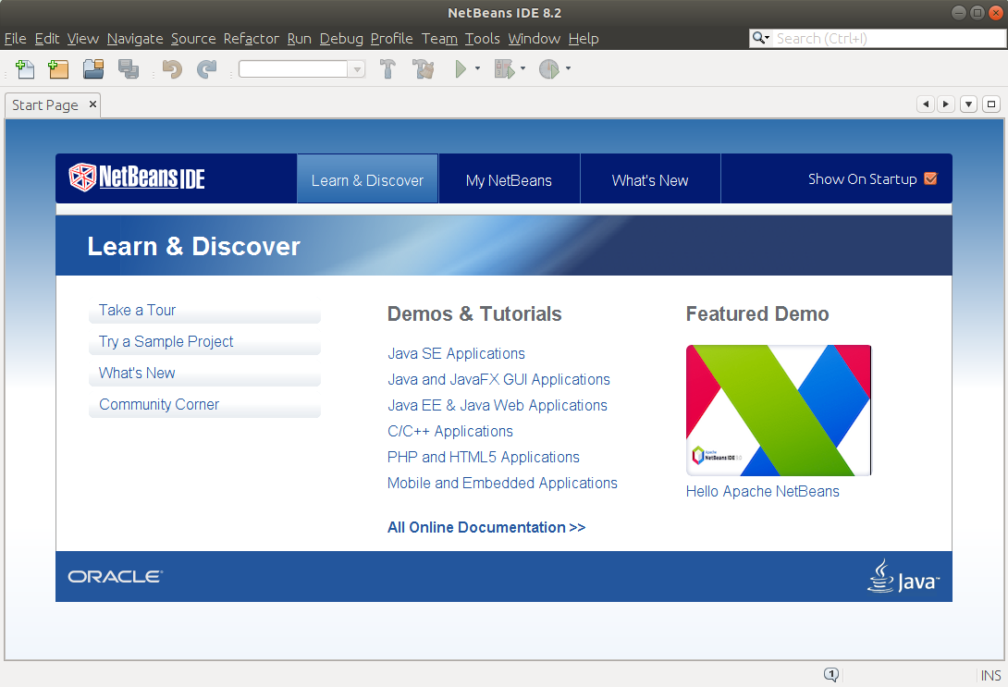
Task: Open PHP and HTML5 Applications link
Action: point(484,457)
